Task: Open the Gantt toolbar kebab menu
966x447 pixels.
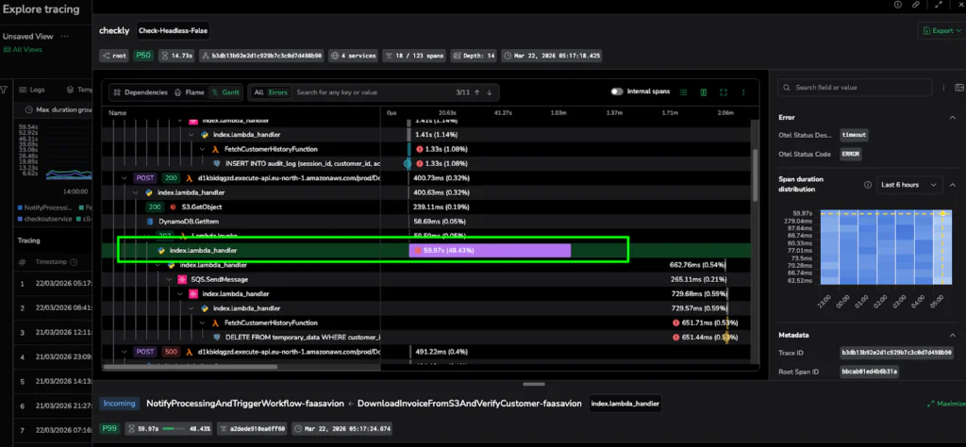Action: (744, 92)
